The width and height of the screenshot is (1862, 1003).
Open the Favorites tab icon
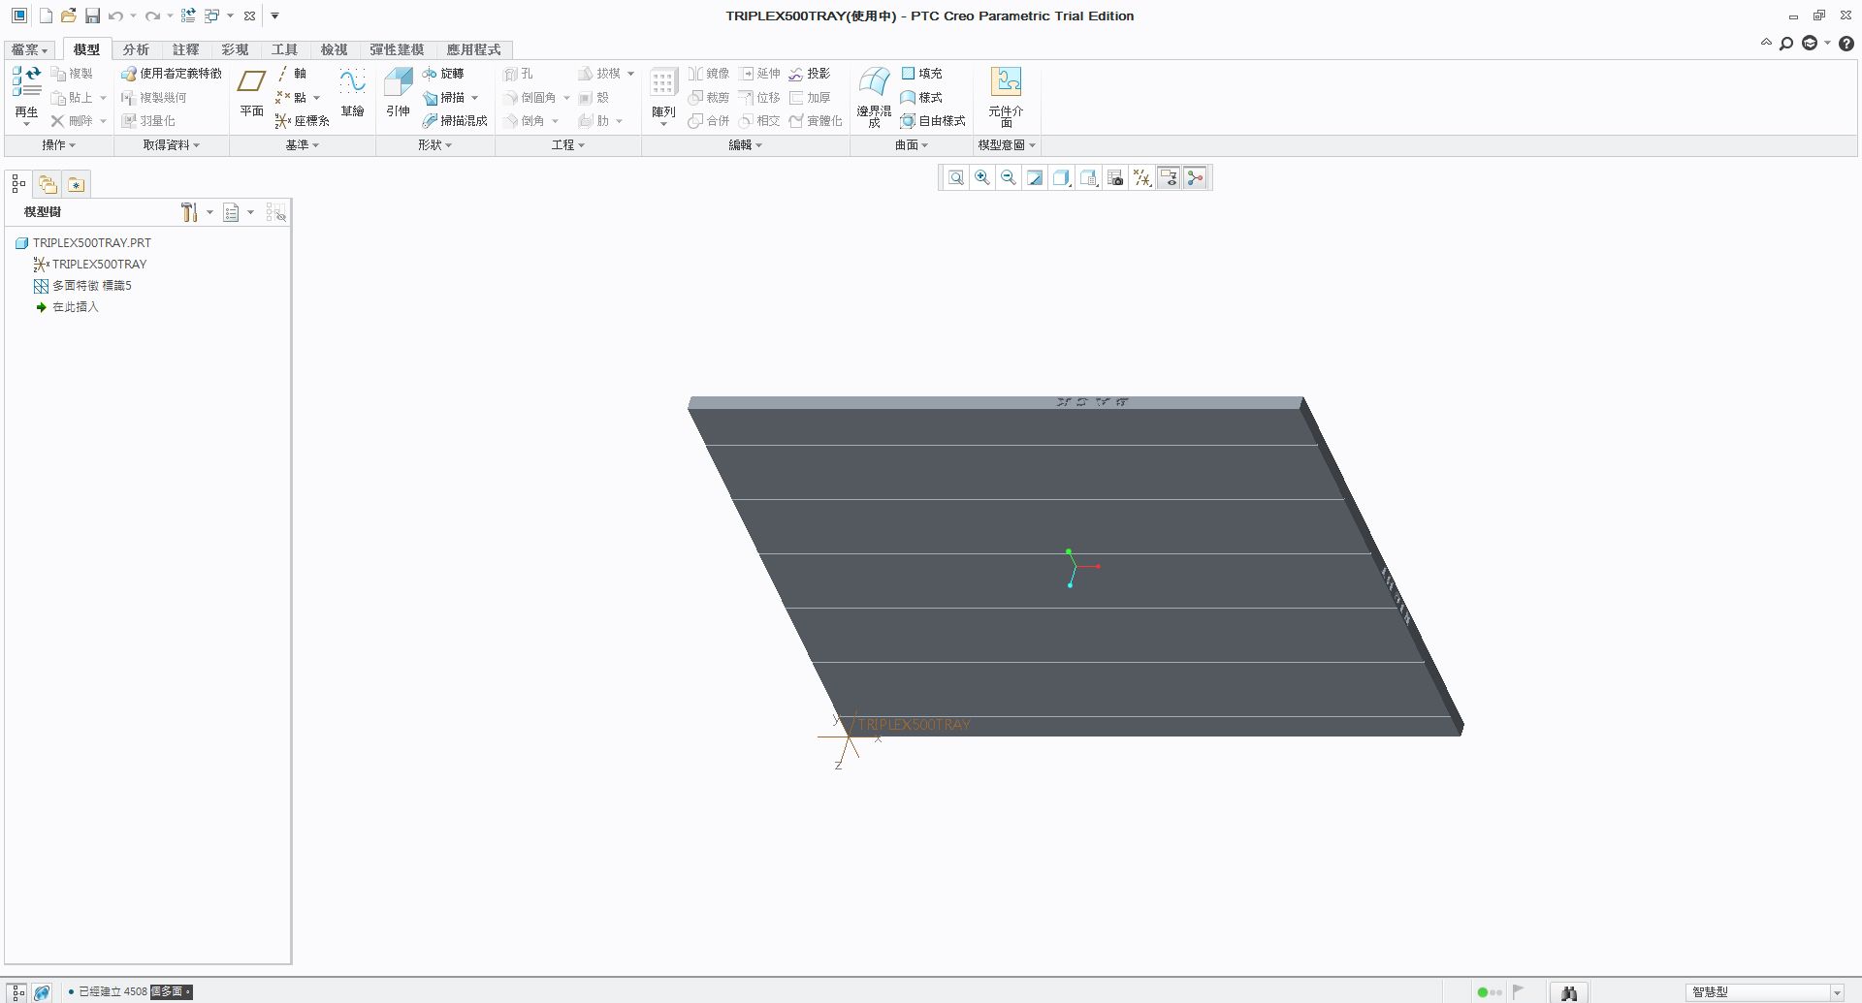(x=76, y=184)
